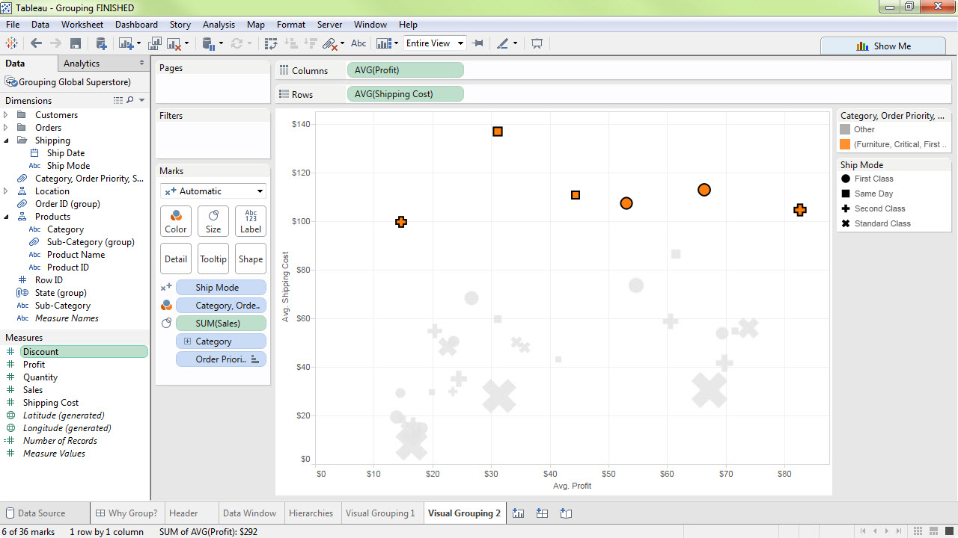Toggle highlight for First Class legend item
The image size is (958, 538).
point(873,179)
